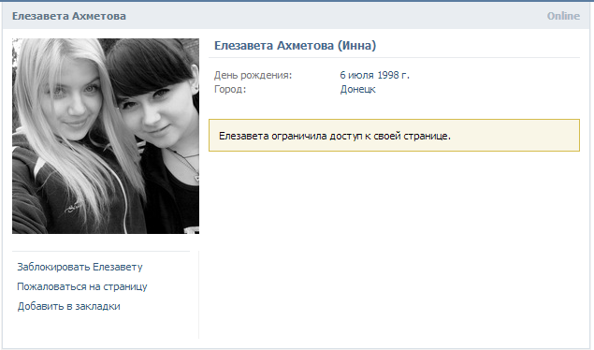Image resolution: width=594 pixels, height=350 pixels.
Task: Click the 'Заблокировать Елезавету' link
Action: (80, 267)
